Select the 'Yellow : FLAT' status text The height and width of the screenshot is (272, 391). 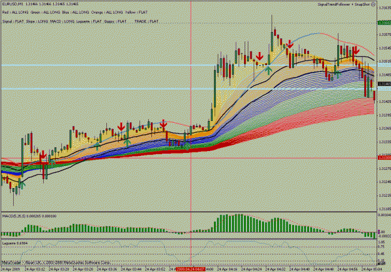coord(136,13)
